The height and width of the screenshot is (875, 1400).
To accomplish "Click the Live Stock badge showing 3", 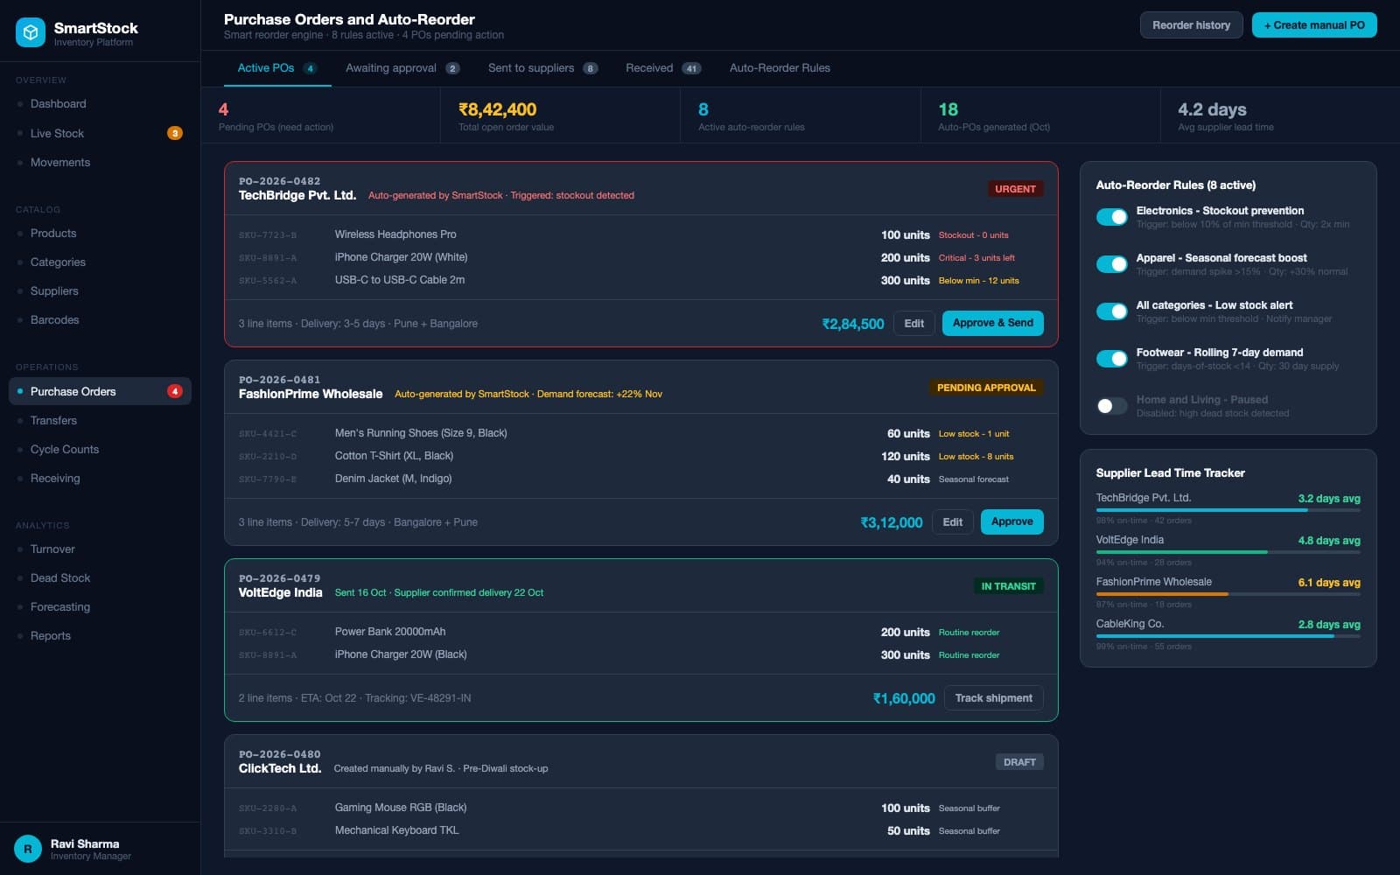I will click(175, 133).
